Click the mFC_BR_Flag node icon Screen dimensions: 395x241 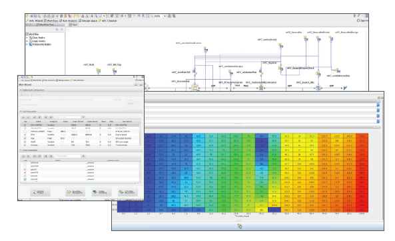pyautogui.click(x=115, y=71)
